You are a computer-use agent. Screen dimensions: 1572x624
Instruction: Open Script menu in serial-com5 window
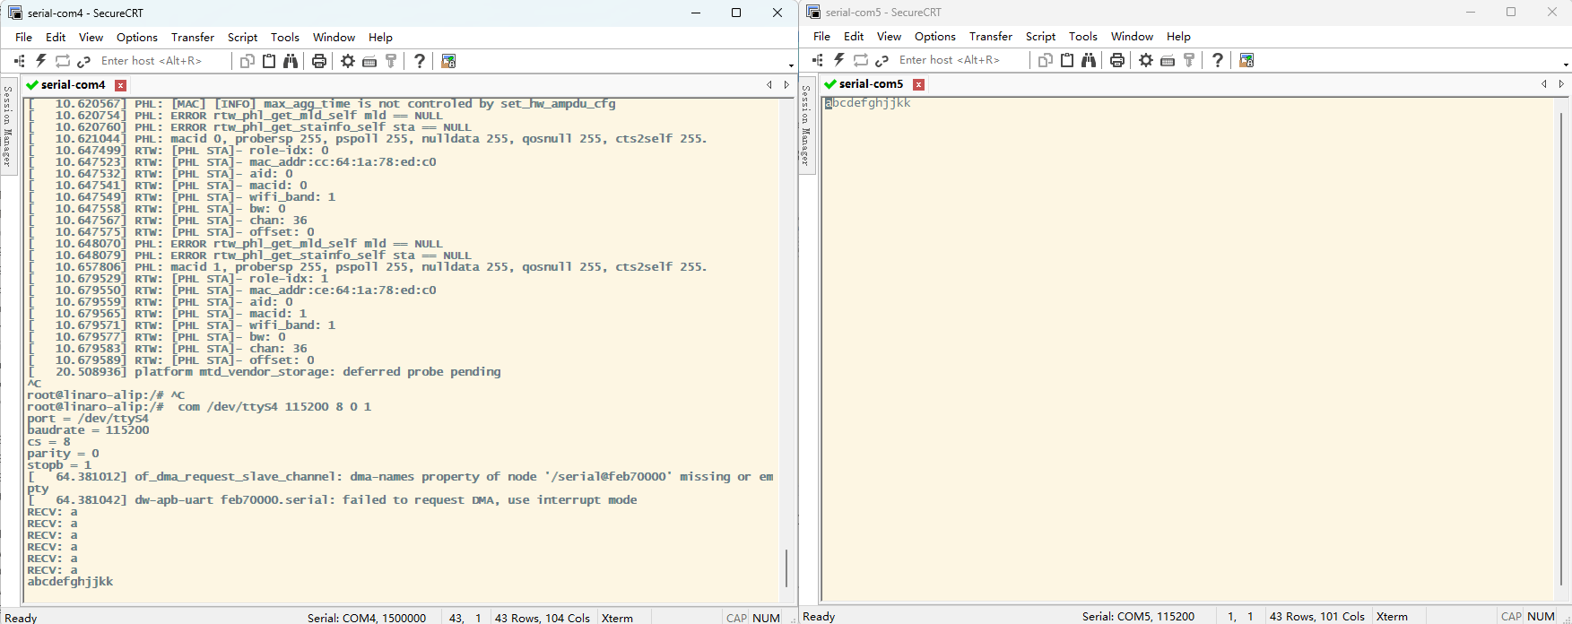pyautogui.click(x=1040, y=37)
